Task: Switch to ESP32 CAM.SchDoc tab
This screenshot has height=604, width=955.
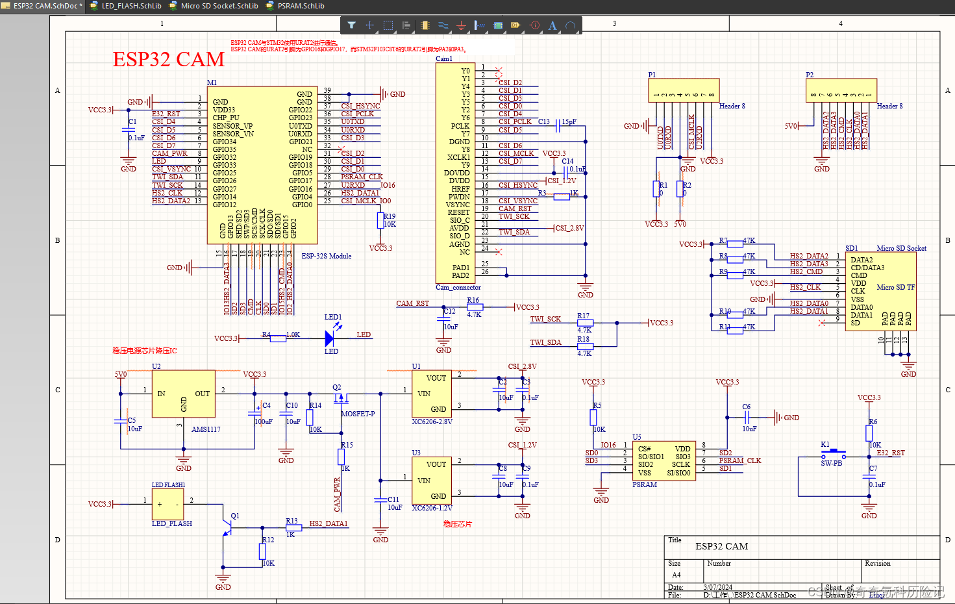Action: (43, 6)
